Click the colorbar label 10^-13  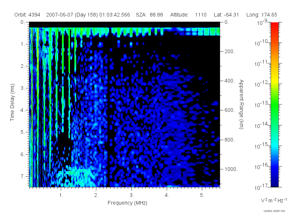(x=262, y=104)
